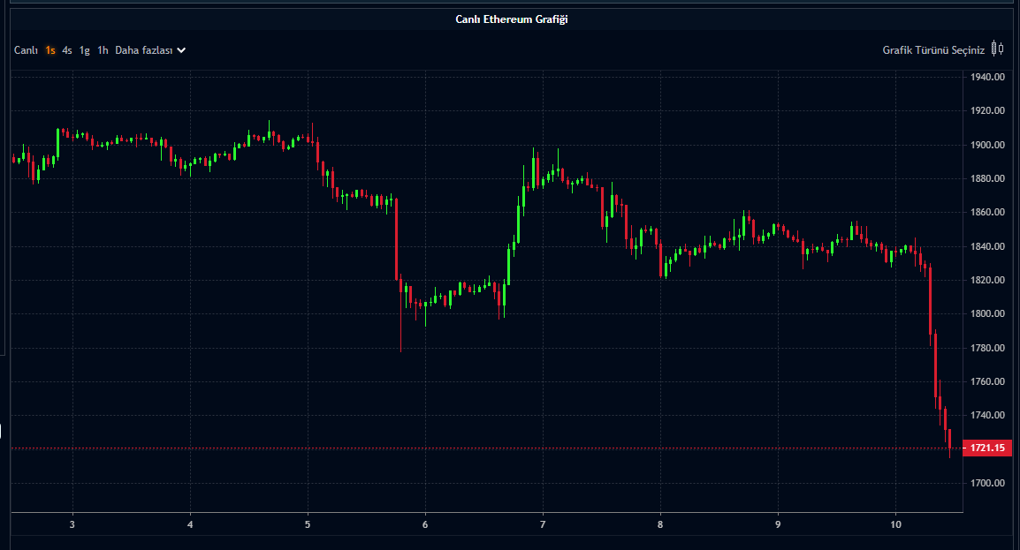Select date 5 on the time axis

(308, 524)
